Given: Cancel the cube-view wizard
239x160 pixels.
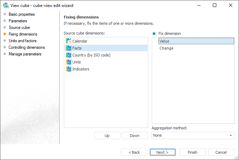Looking at the screenshot, I should [221, 152].
